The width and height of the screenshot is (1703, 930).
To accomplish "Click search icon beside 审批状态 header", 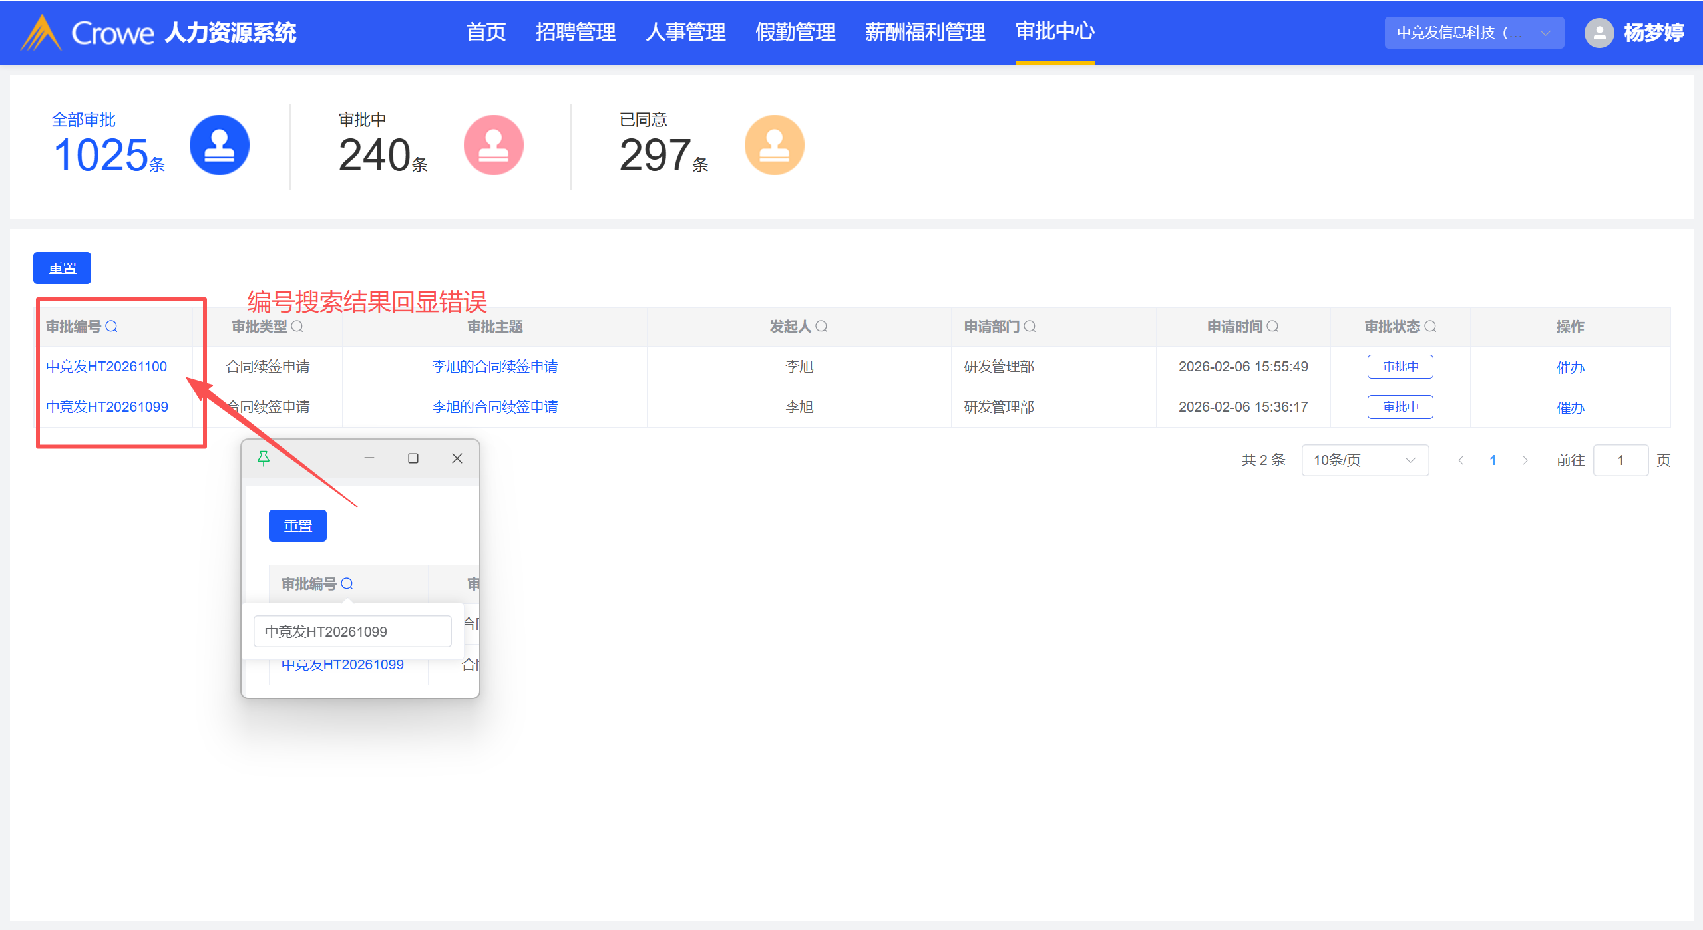I will [x=1431, y=327].
